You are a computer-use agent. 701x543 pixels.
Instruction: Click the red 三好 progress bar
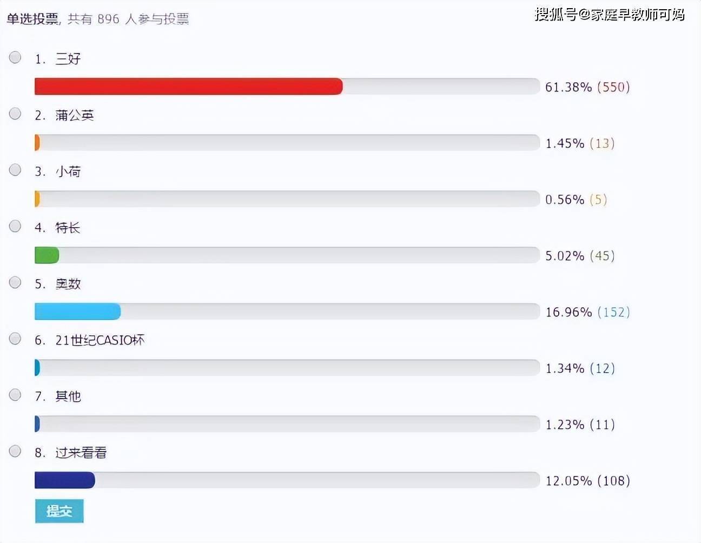[189, 87]
